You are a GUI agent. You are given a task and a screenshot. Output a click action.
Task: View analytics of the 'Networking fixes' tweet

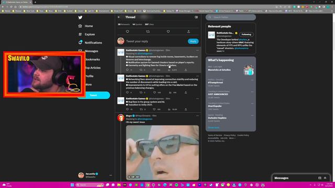pos(170,92)
